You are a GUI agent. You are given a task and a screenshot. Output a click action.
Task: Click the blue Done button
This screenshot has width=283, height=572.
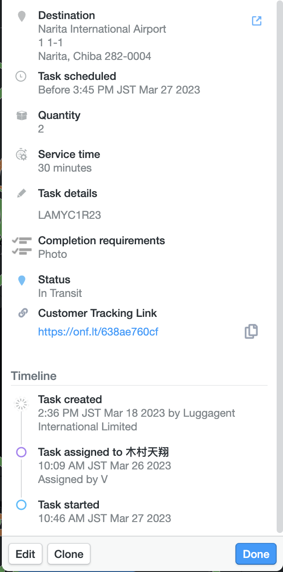tap(256, 554)
